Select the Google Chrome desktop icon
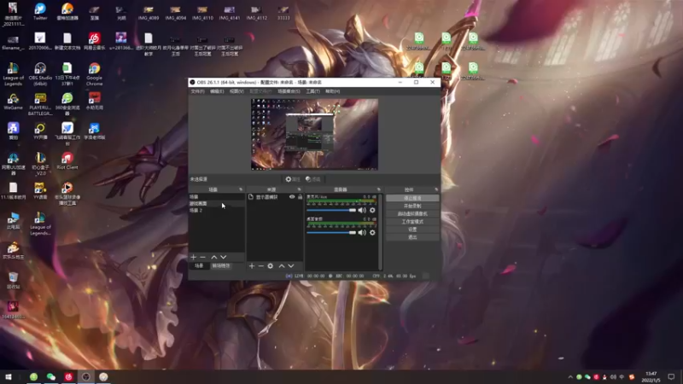Viewport: 683px width, 384px height. (x=94, y=74)
